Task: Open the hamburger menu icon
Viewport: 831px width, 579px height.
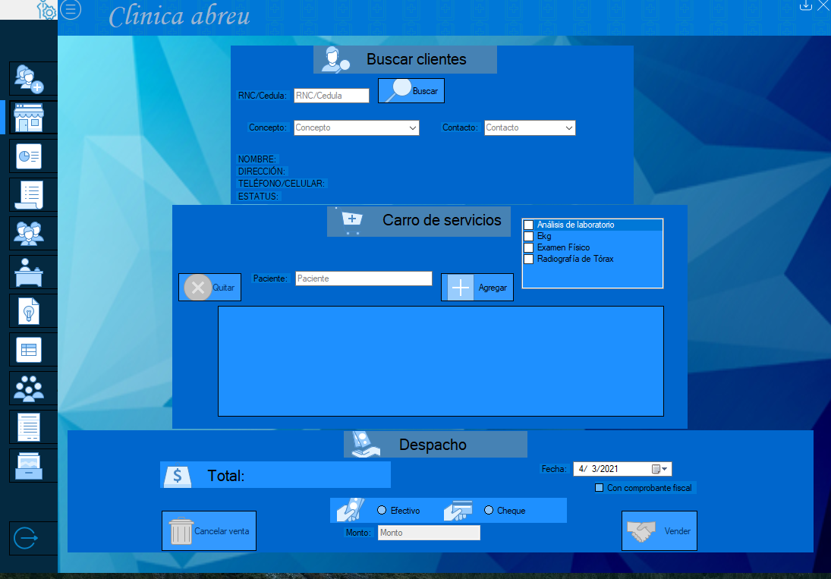Action: point(70,10)
